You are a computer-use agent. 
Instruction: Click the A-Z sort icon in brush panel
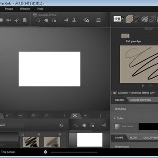(61, 125)
